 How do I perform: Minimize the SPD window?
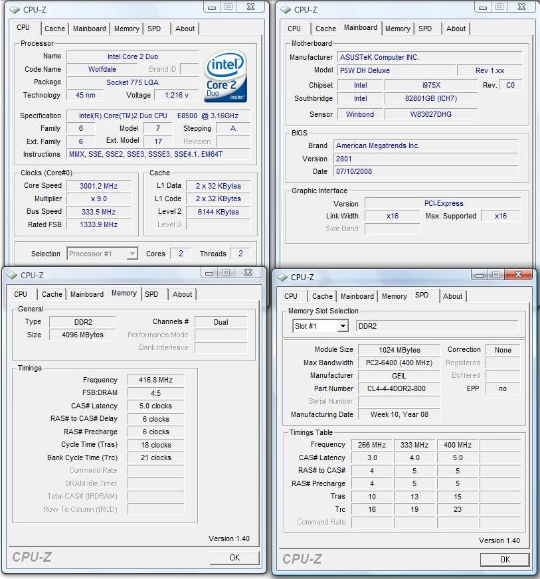point(480,275)
